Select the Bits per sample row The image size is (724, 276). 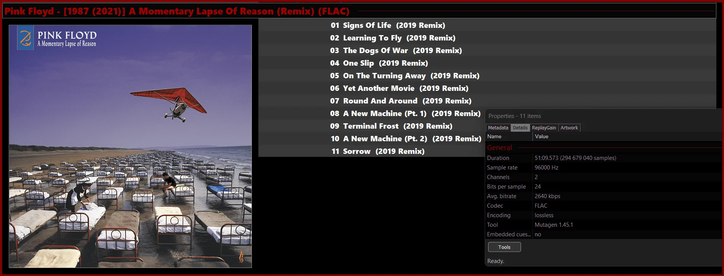(x=604, y=187)
